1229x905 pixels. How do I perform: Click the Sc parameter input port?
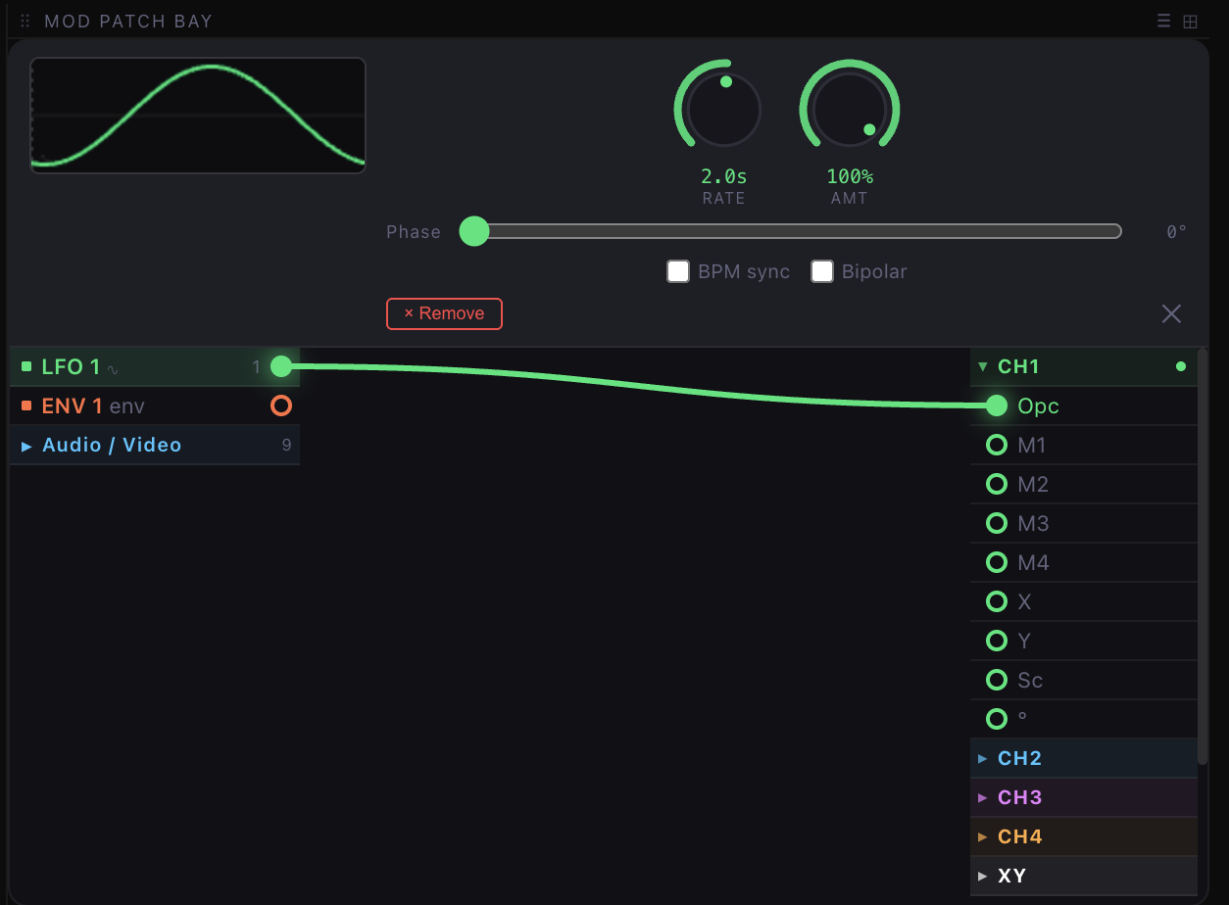click(997, 680)
